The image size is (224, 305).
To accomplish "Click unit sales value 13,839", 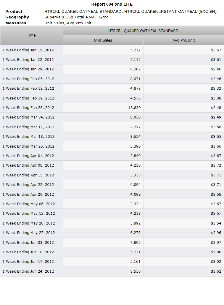I will [x=134, y=108].
